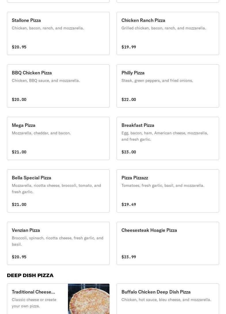Click the $19.49 price on Pizza Pizzazz

(x=129, y=204)
